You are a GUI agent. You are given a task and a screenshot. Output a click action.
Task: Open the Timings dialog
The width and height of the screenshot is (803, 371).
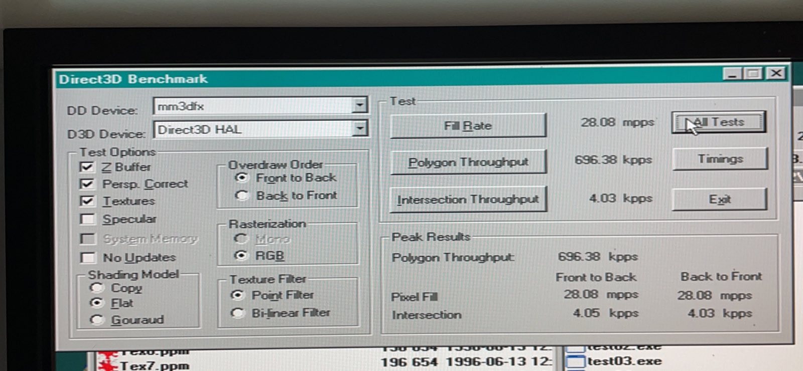pyautogui.click(x=720, y=159)
